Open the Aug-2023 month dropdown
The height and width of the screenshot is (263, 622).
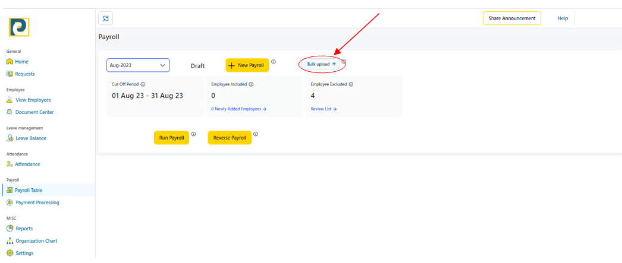click(138, 65)
